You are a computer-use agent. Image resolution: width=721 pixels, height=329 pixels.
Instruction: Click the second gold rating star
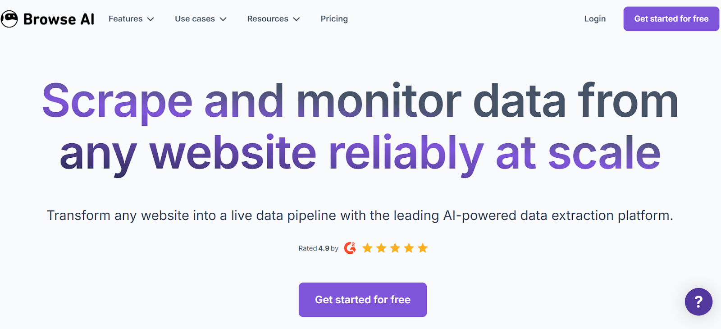click(381, 248)
